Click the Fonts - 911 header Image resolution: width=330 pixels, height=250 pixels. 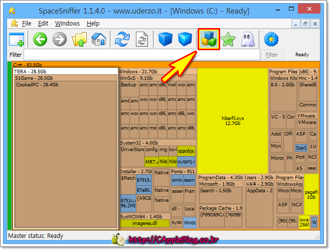pyautogui.click(x=184, y=172)
